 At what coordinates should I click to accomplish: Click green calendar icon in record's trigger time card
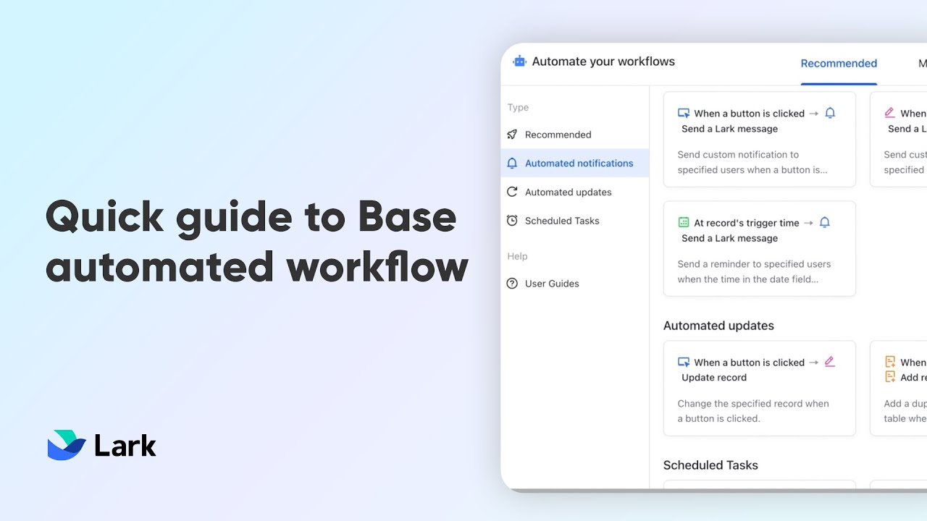click(684, 222)
